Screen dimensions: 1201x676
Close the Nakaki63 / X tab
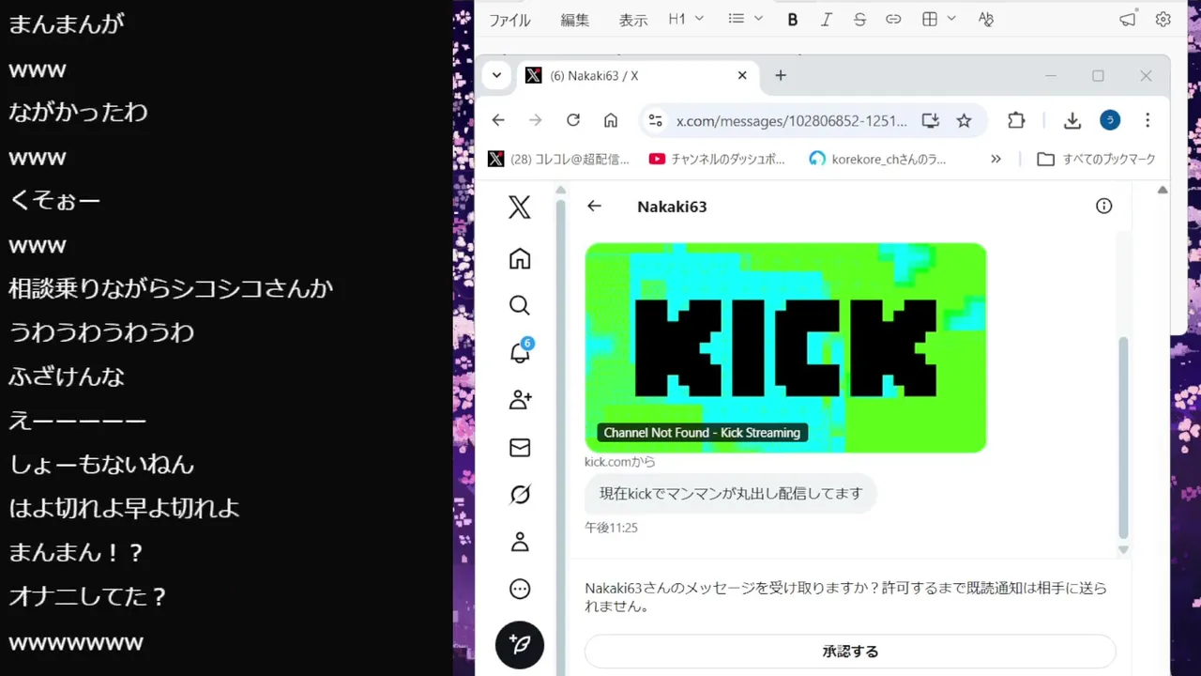[742, 75]
